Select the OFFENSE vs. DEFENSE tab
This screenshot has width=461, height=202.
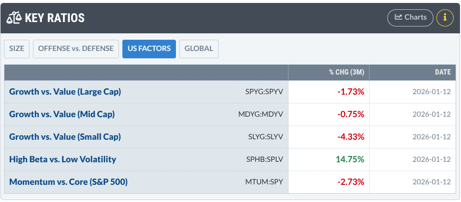(x=76, y=49)
